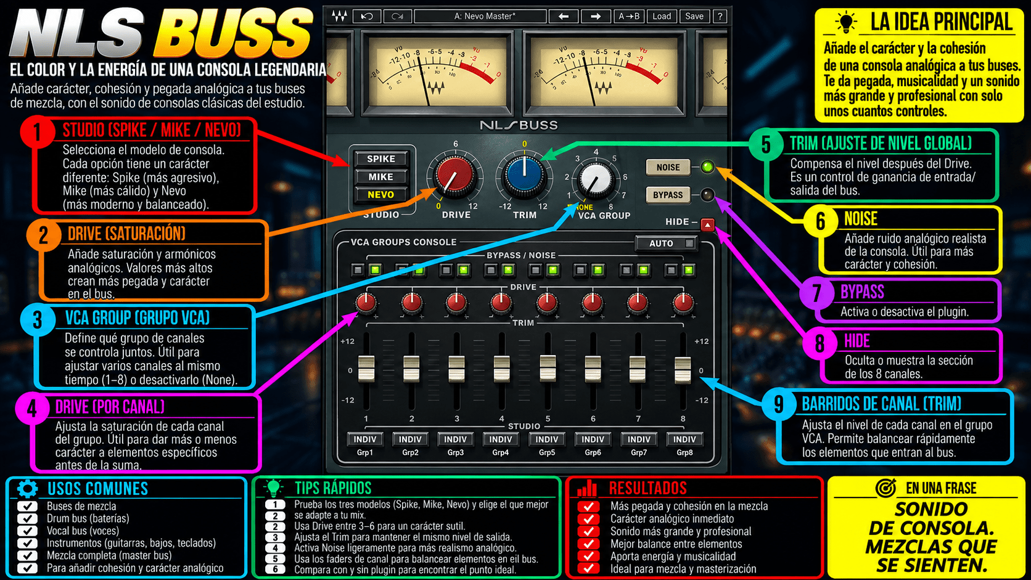Click the green LED beside NOISE
1031x580 pixels.
point(707,166)
